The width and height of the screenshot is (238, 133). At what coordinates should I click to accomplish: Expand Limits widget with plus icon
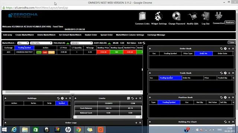(136, 98)
